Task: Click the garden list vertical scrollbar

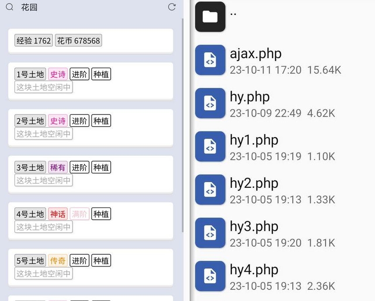Action: pyautogui.click(x=183, y=125)
